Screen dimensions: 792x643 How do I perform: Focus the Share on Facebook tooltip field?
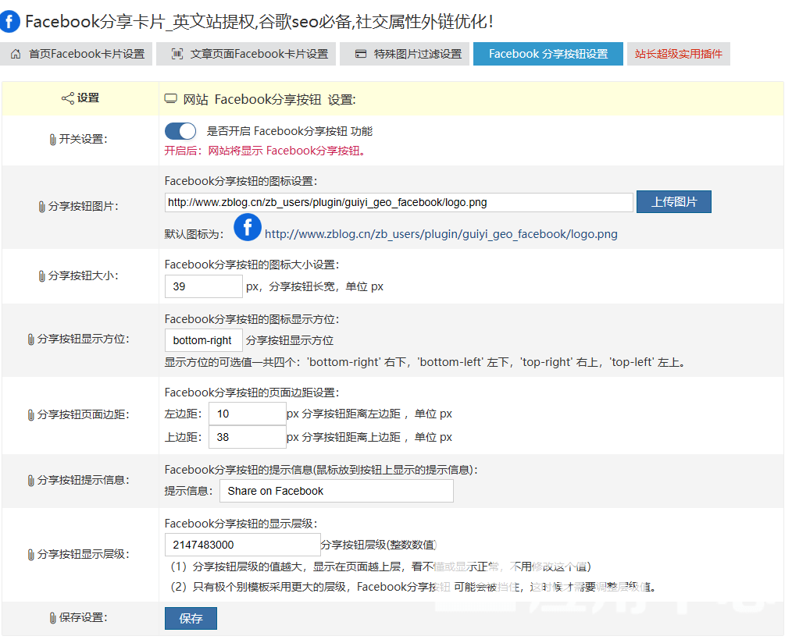tap(336, 491)
